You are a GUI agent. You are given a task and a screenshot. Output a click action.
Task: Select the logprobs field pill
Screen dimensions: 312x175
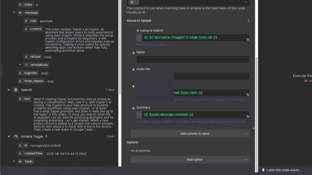pos(28,73)
